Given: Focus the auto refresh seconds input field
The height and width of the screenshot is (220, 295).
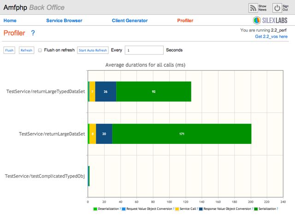Looking at the screenshot, I should [144, 50].
